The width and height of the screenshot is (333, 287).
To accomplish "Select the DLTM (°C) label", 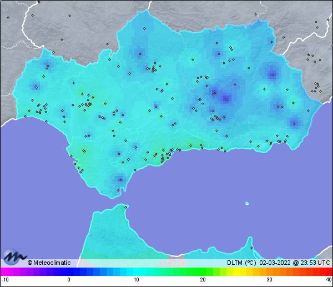I will pyautogui.click(x=241, y=263).
